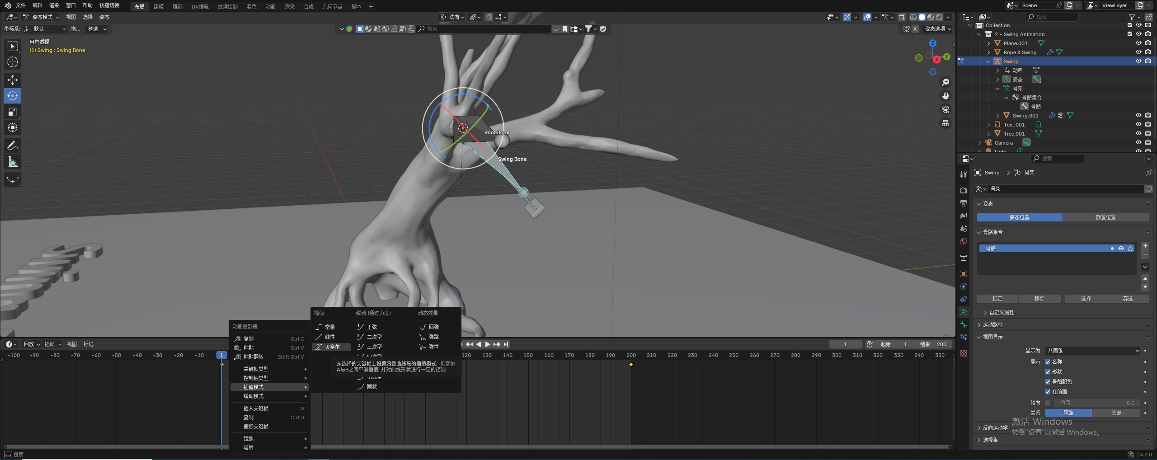
Task: Hide Plane.001 with its eye icon
Action: [x=1138, y=43]
